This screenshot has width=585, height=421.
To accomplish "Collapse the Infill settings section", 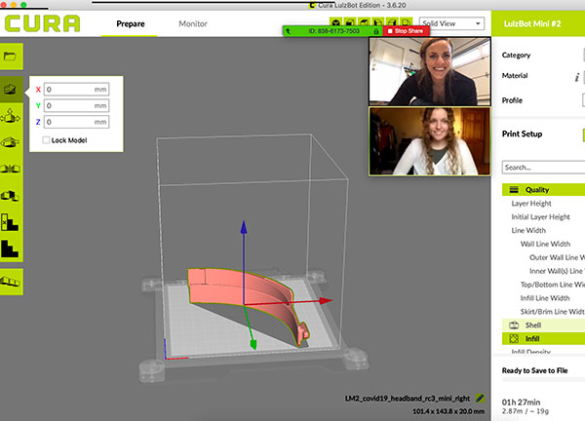I will 543,338.
